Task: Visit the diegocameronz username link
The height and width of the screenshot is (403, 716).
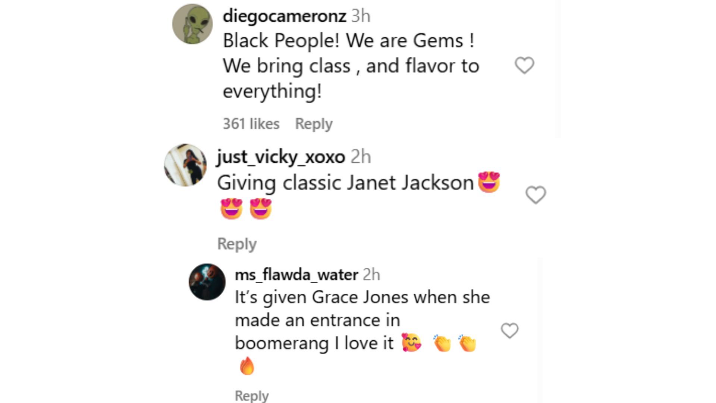Action: click(285, 16)
